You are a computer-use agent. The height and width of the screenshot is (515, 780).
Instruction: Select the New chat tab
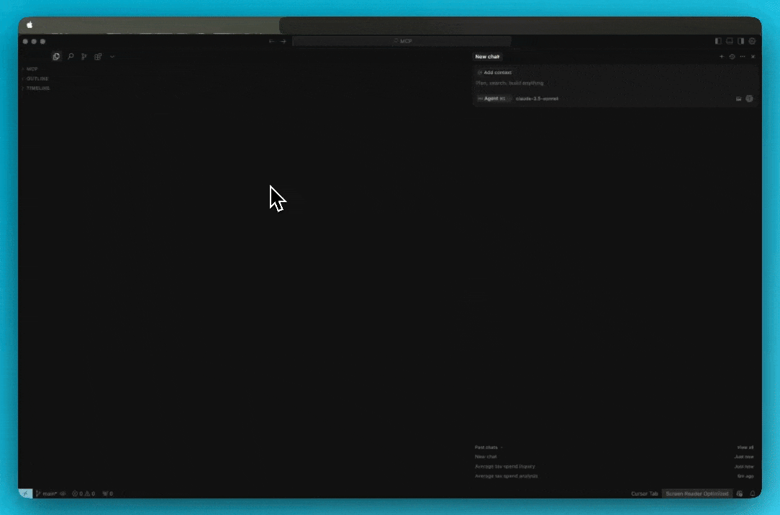pos(487,57)
